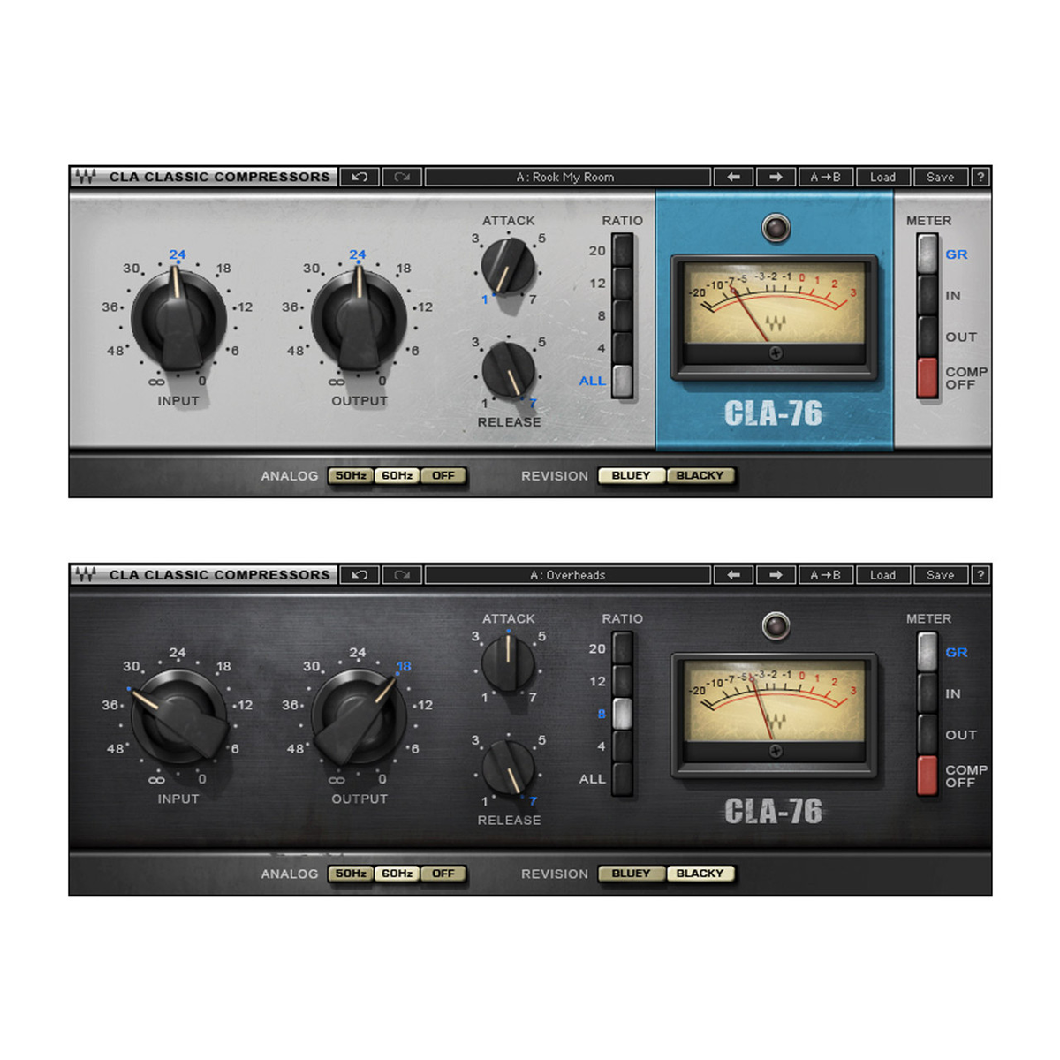Set Analog to 50Hz in bottom plugin
1060x1060 pixels.
point(351,874)
